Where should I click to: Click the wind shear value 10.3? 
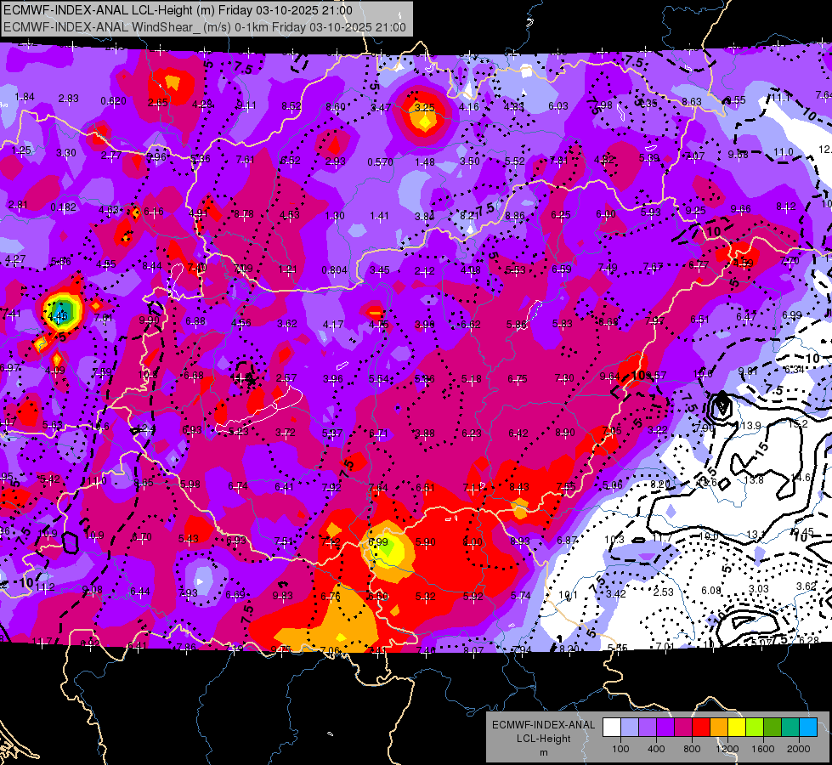pos(614,540)
